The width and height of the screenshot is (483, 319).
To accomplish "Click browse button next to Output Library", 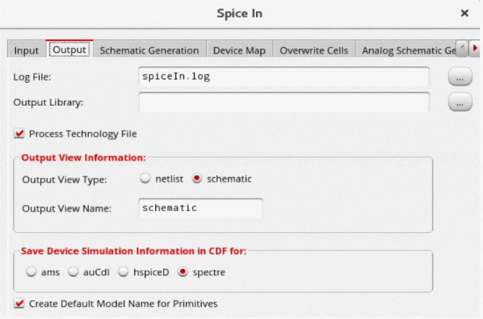I will click(x=460, y=102).
